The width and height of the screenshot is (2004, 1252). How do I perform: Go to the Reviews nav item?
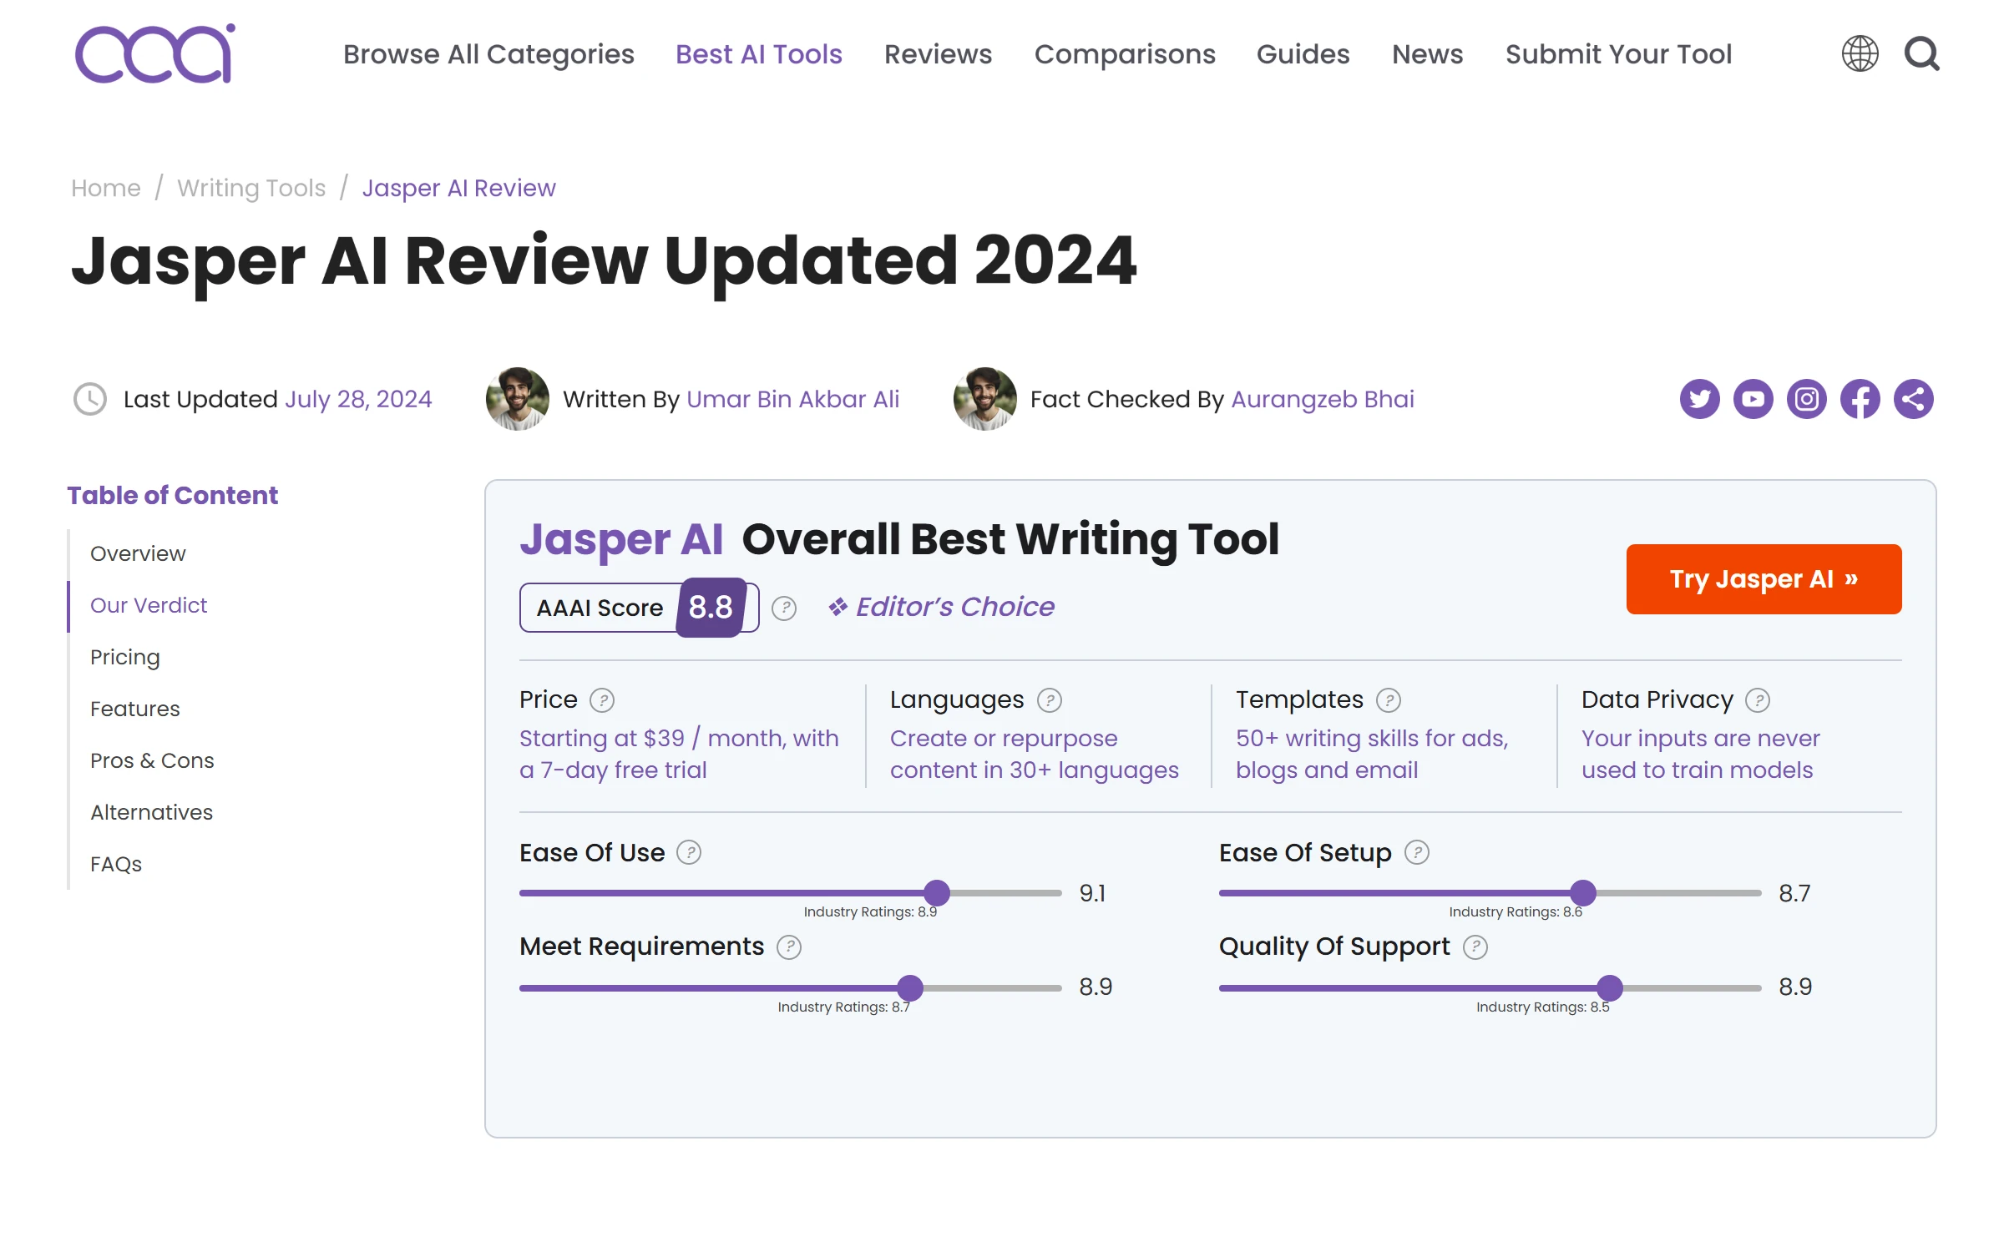tap(938, 54)
